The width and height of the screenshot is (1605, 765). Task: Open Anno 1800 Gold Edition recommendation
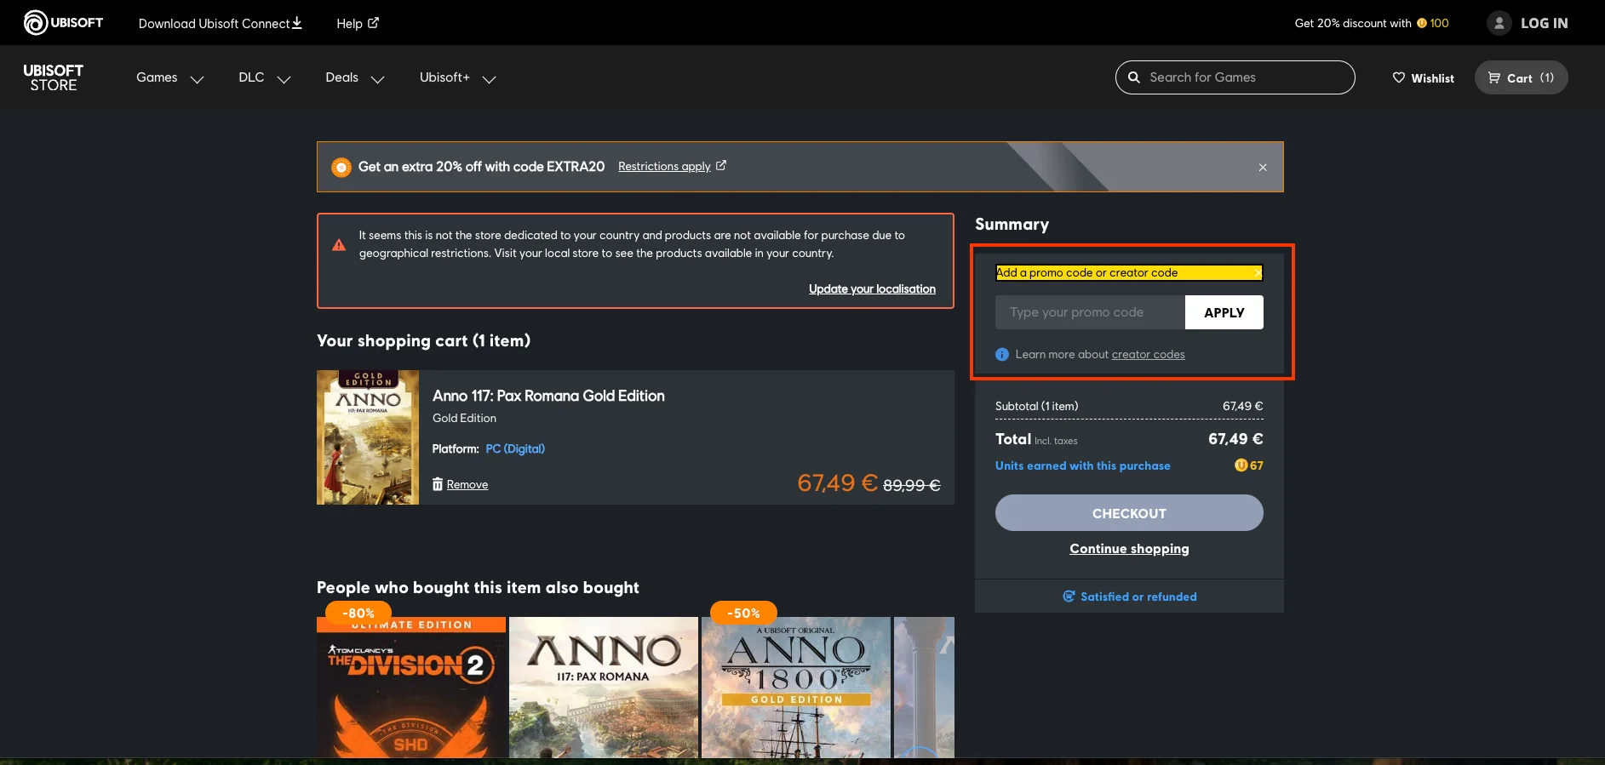pyautogui.click(x=796, y=688)
